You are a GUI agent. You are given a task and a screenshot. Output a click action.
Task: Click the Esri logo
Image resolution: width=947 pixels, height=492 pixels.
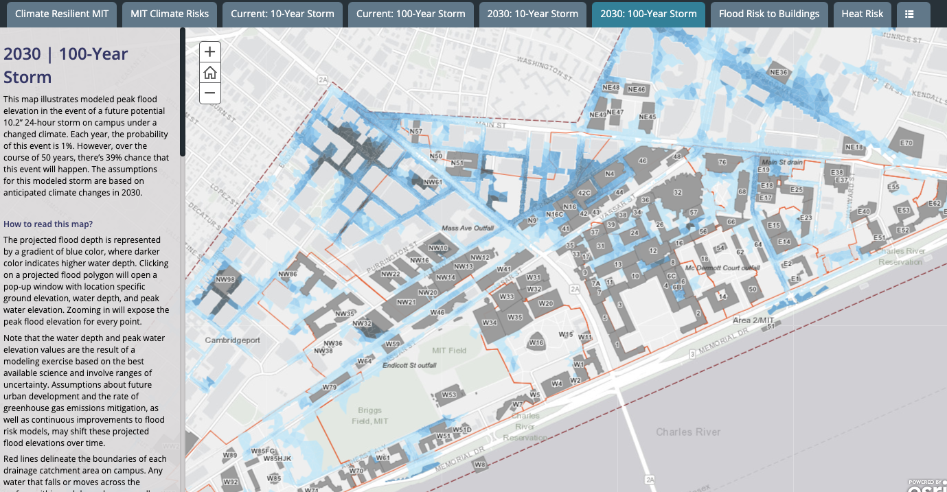[x=926, y=487]
